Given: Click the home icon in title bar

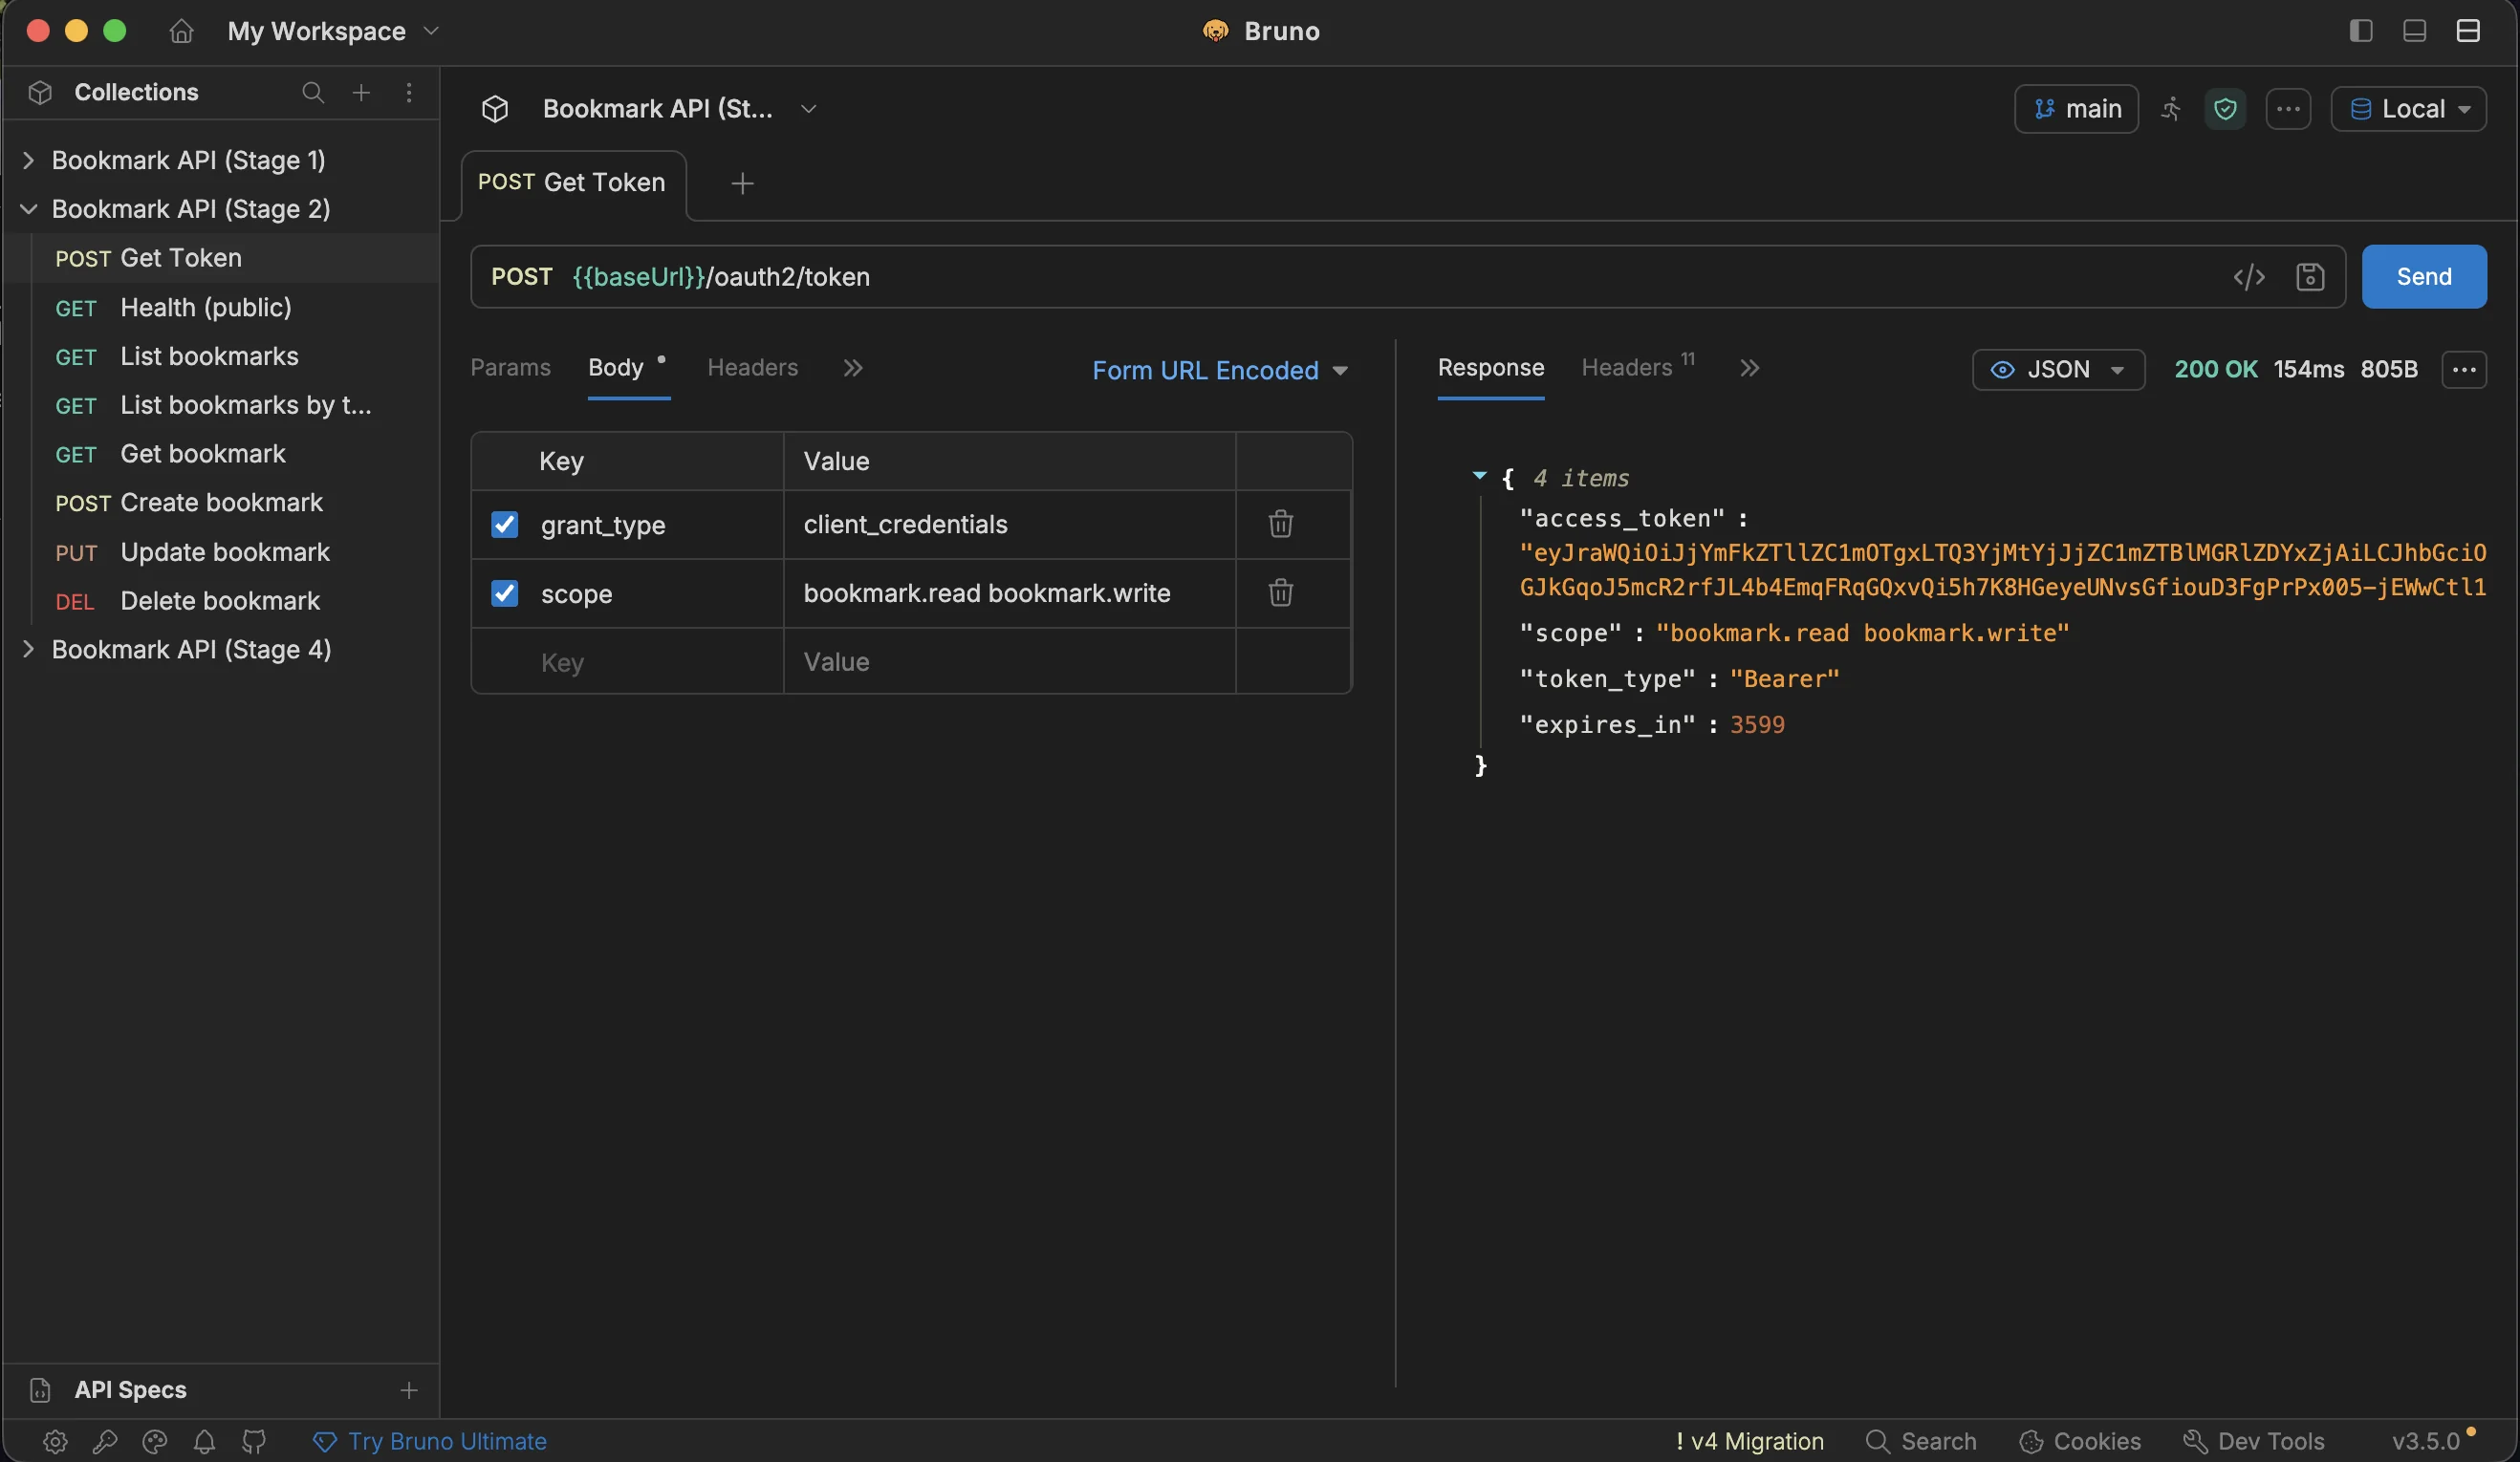Looking at the screenshot, I should tap(181, 31).
